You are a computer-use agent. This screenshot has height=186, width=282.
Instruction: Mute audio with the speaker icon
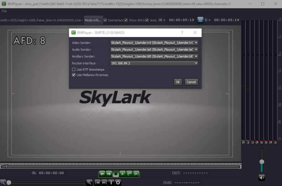point(262,178)
